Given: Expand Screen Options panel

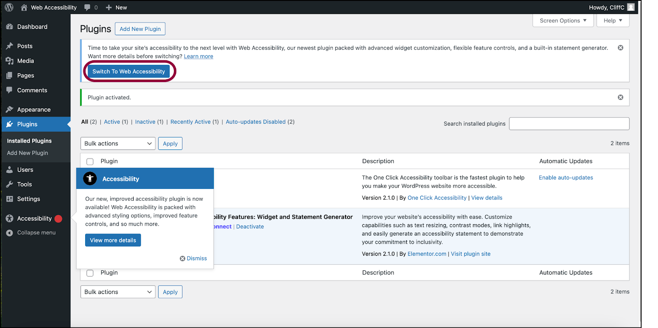Looking at the screenshot, I should [563, 21].
